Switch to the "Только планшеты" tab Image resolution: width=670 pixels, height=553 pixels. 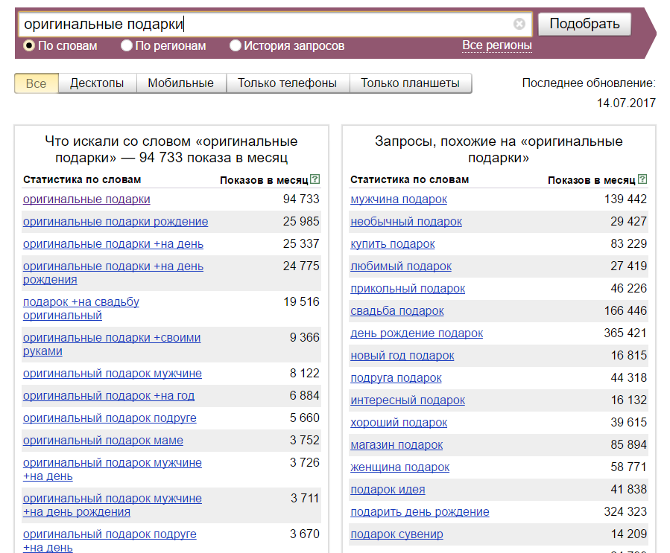[x=410, y=83]
